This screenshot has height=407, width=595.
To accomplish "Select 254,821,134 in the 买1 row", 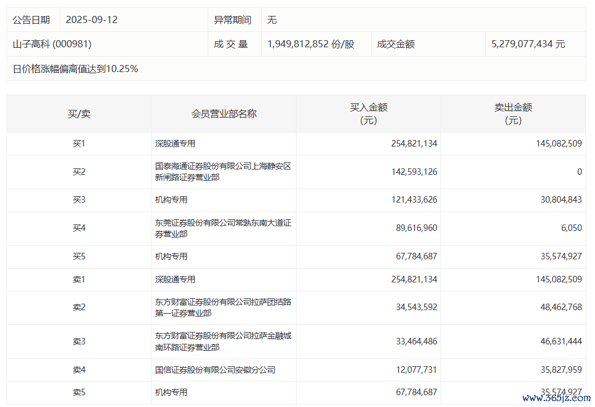I will tap(414, 144).
